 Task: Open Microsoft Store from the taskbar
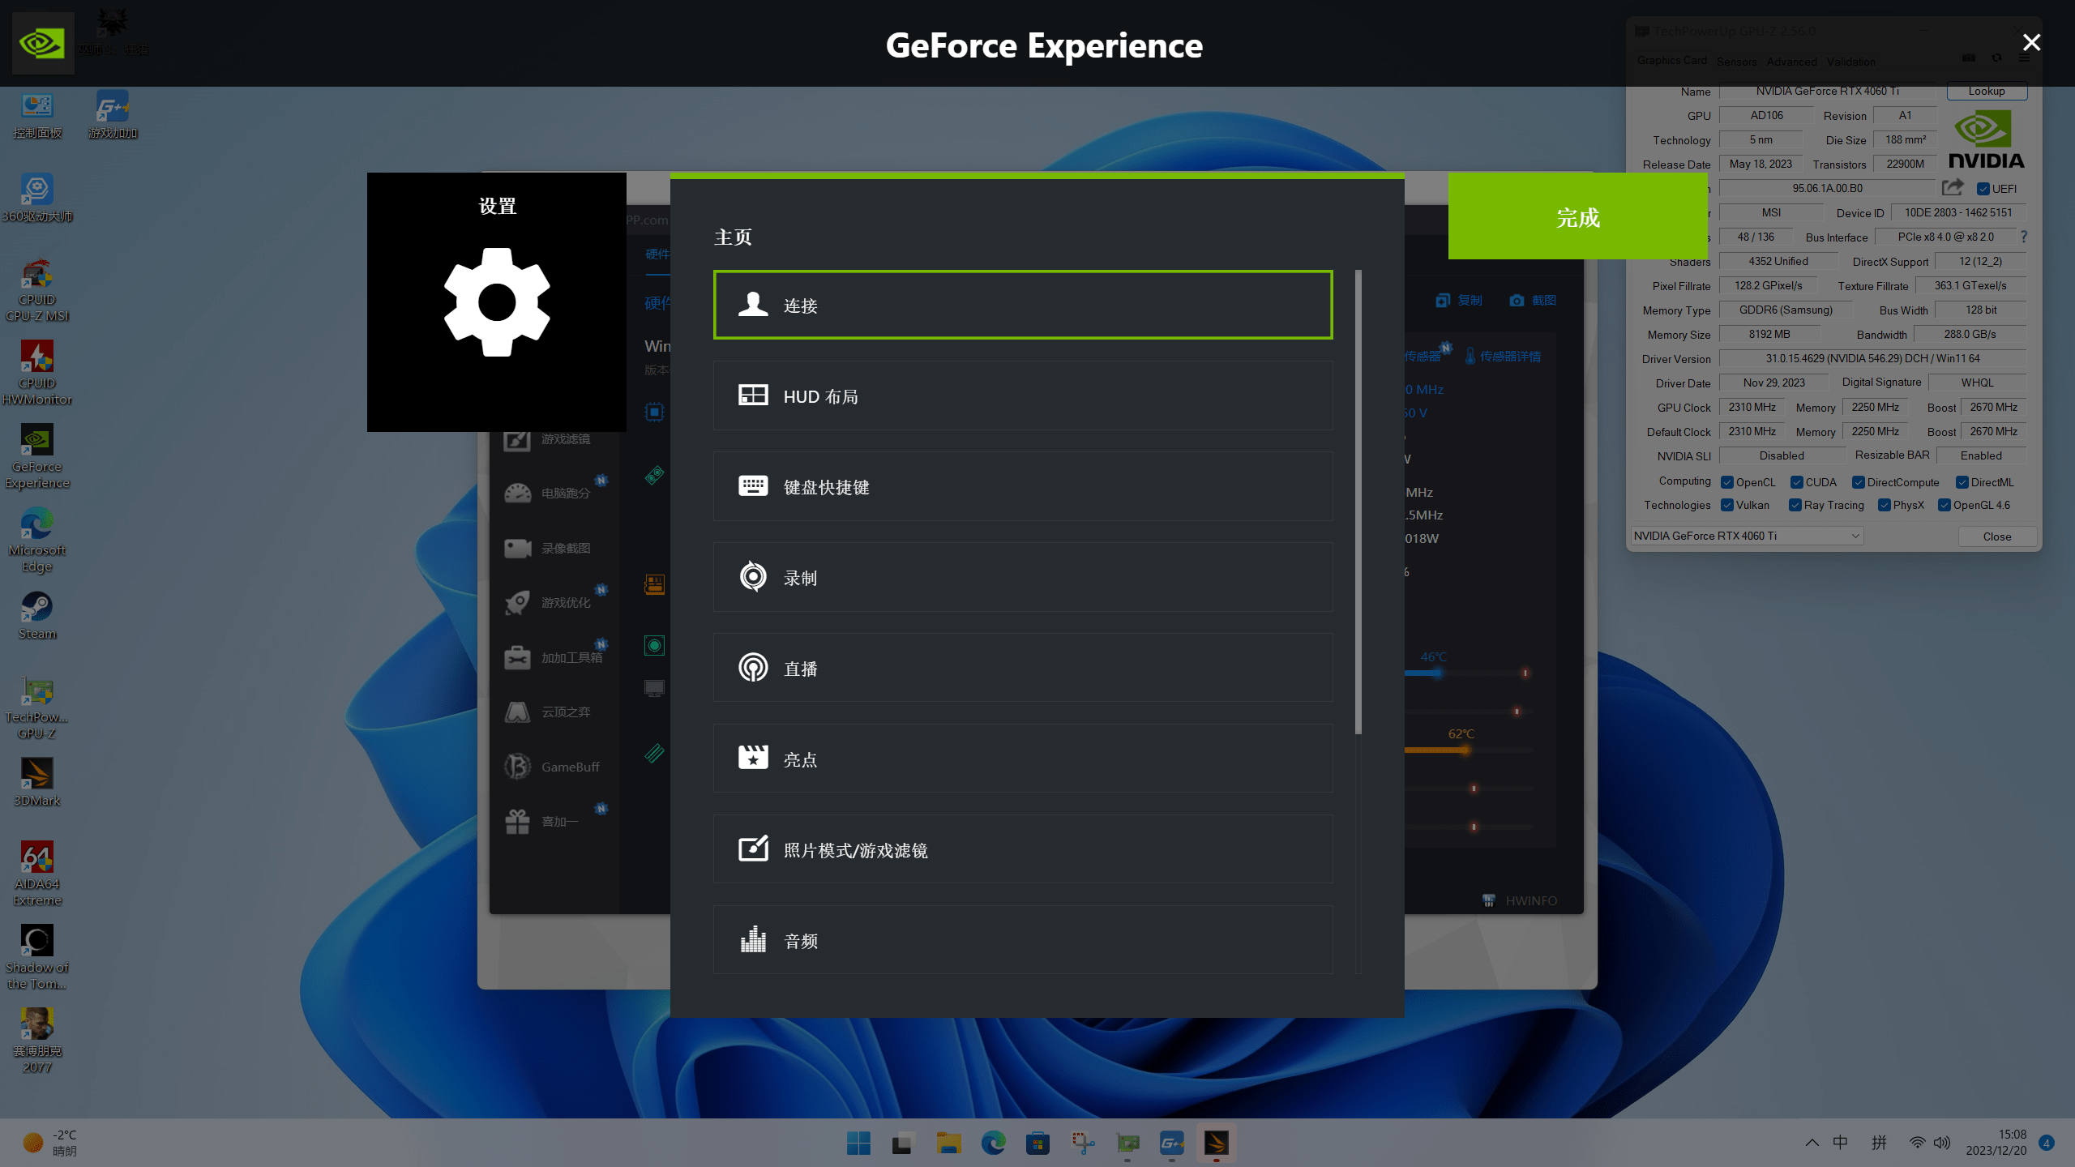pos(1037,1143)
